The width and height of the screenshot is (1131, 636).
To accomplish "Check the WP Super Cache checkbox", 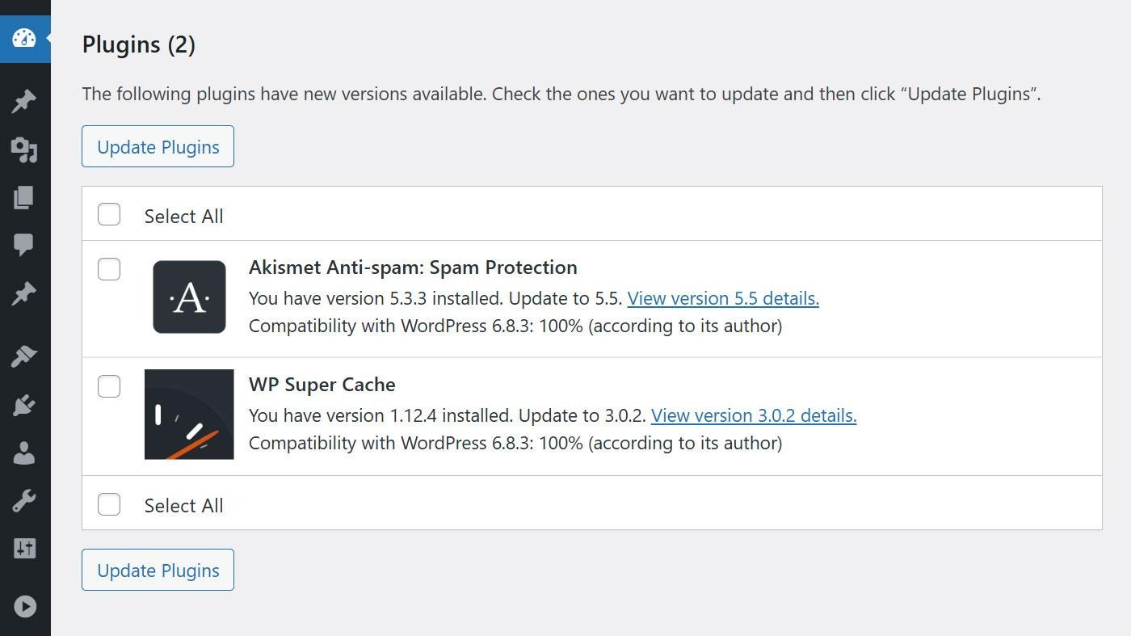I will [x=109, y=386].
